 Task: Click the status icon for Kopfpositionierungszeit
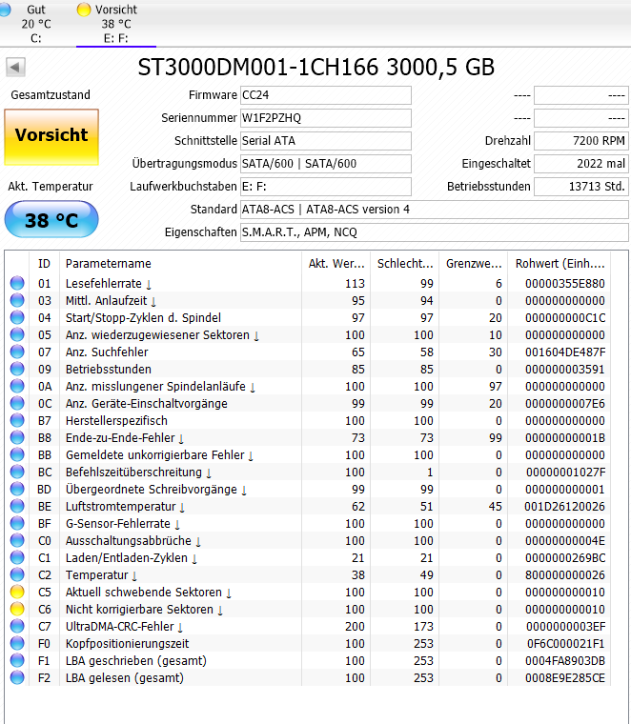tap(17, 644)
